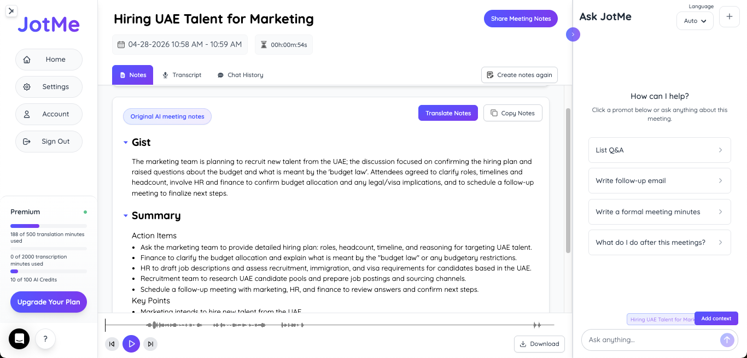
Task: Click the Account person icon
Action: tap(27, 114)
